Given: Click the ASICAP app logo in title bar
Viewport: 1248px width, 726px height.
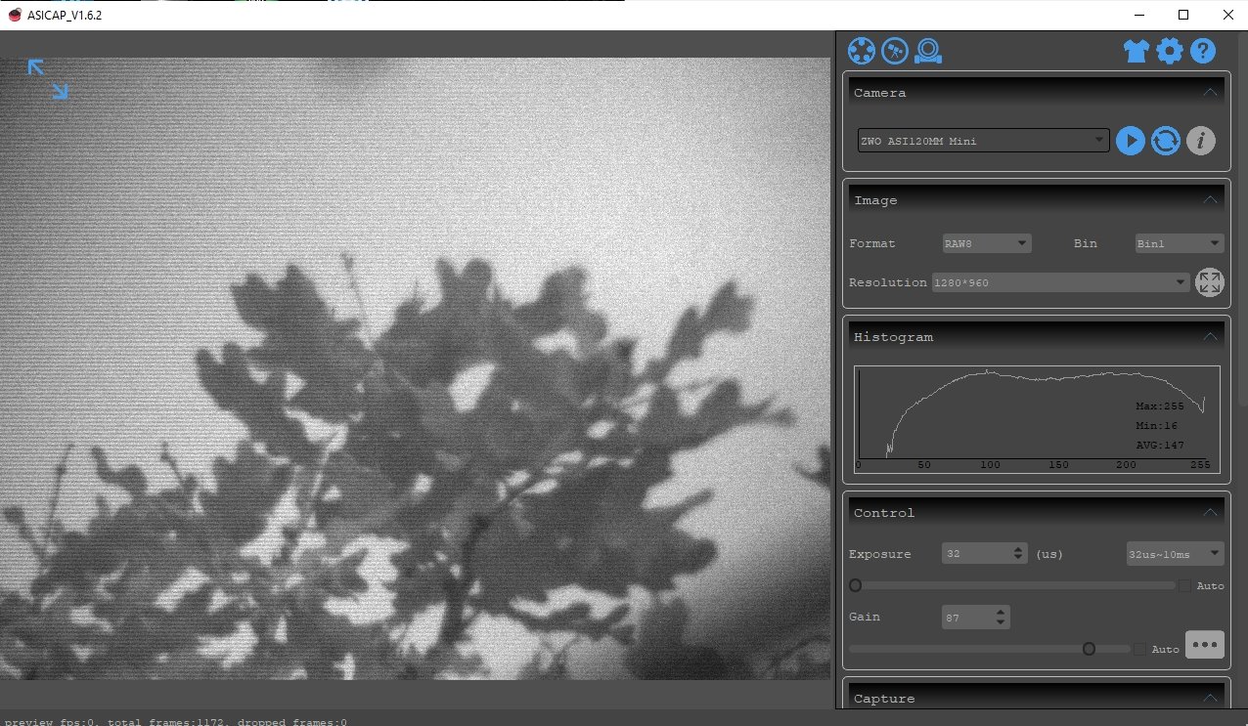Looking at the screenshot, I should click(x=16, y=15).
